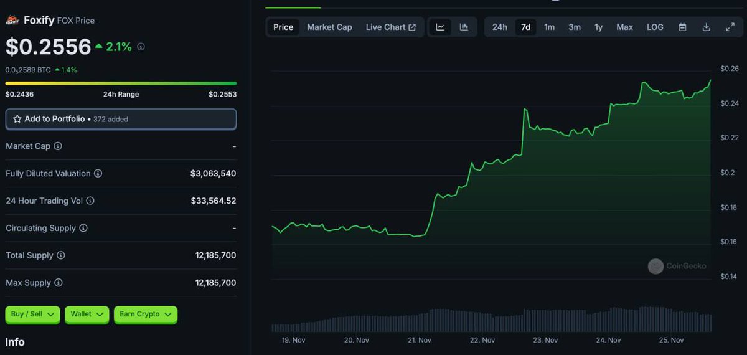Open the Earn Crypto dropdown
The height and width of the screenshot is (355, 747).
(146, 315)
